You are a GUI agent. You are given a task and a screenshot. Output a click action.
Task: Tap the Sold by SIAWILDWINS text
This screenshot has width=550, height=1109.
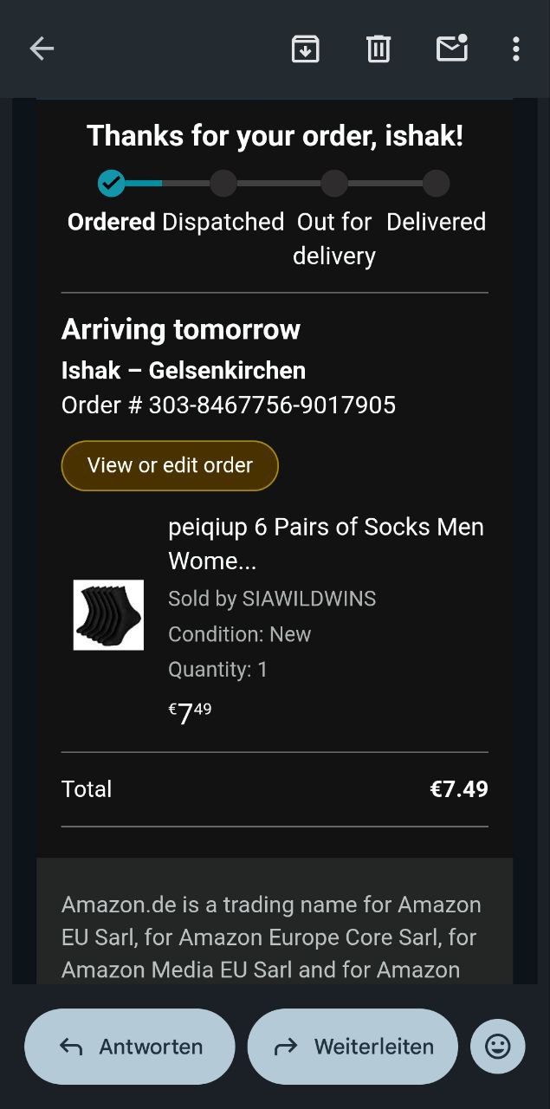coord(272,599)
